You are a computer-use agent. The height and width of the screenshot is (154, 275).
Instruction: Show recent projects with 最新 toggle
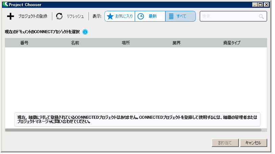(x=150, y=16)
